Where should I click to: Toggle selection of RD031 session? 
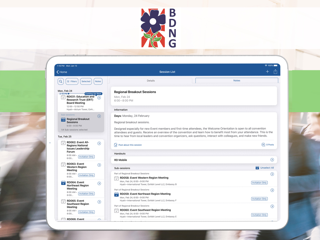click(x=63, y=97)
